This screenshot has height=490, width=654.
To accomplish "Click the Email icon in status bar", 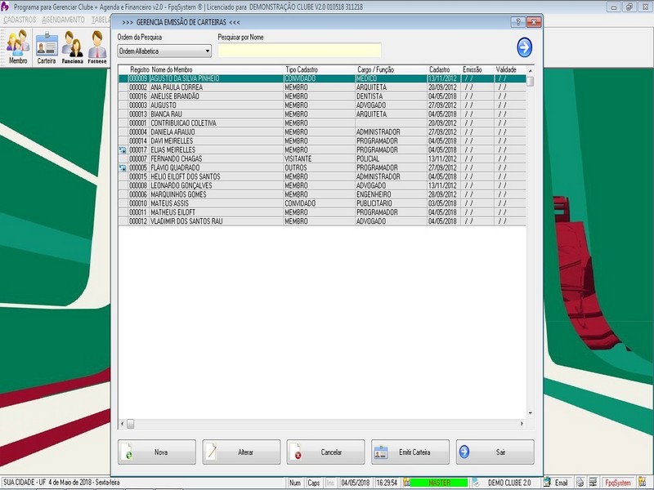I will (555, 483).
